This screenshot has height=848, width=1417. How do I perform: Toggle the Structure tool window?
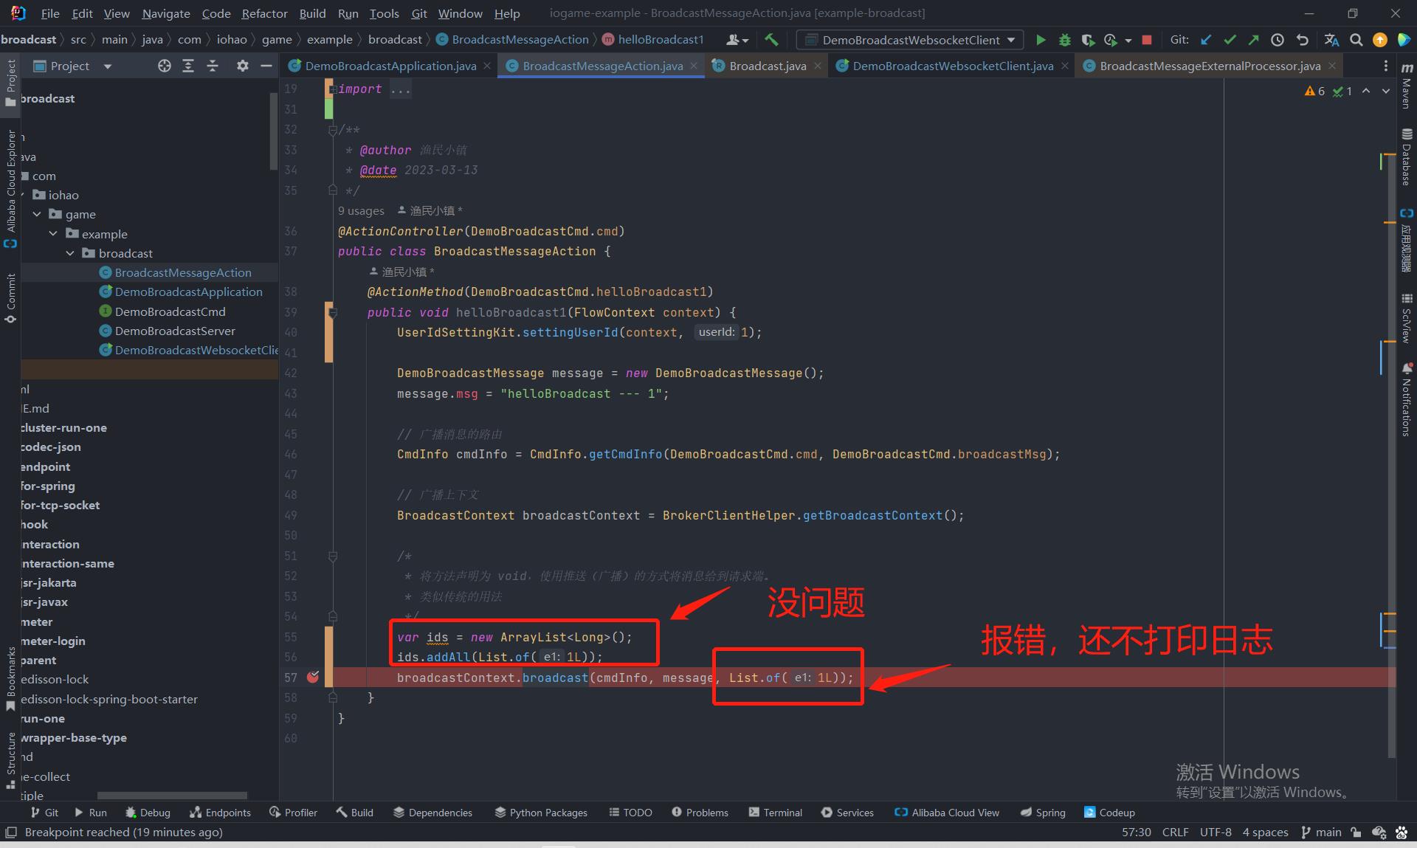(x=10, y=760)
